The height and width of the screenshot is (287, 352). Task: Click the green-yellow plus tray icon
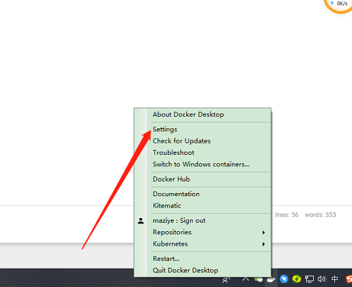(x=297, y=279)
